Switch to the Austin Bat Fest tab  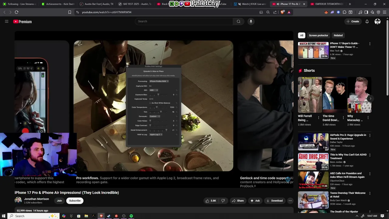click(x=96, y=4)
